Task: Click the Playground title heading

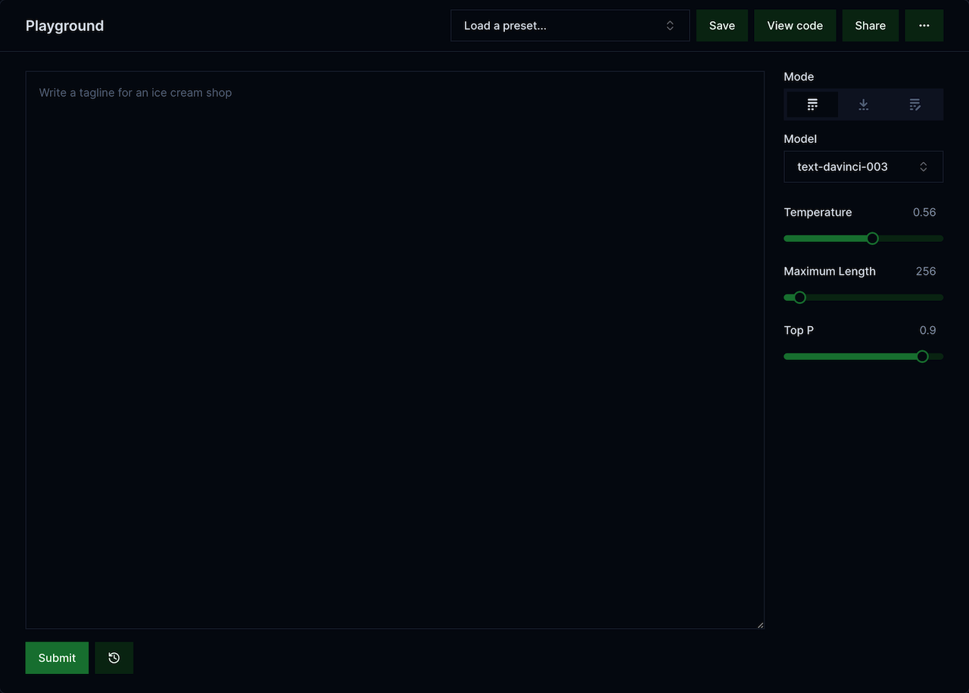Action: tap(64, 25)
